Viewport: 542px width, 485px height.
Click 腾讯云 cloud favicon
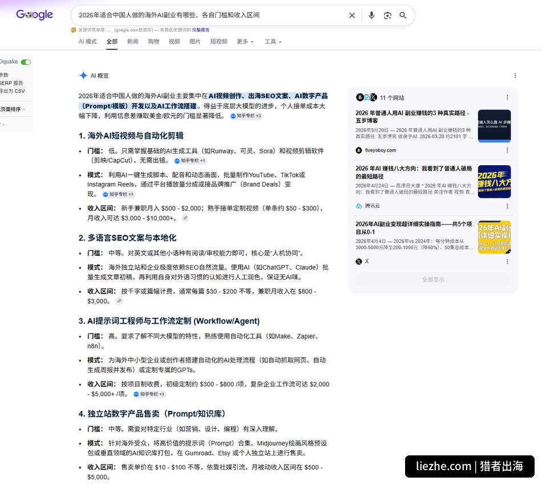359,206
